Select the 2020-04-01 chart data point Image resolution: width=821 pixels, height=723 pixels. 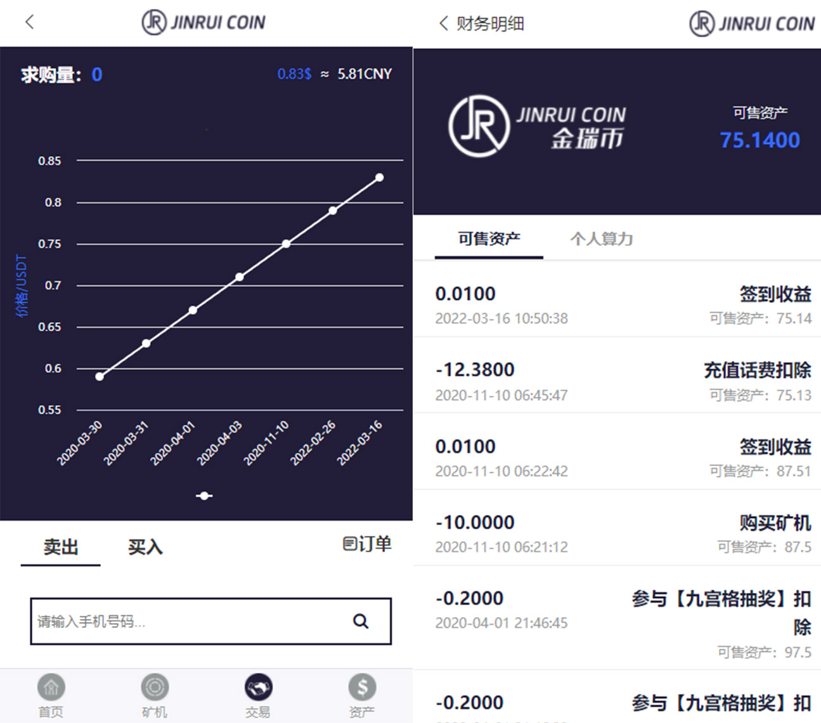(x=193, y=310)
